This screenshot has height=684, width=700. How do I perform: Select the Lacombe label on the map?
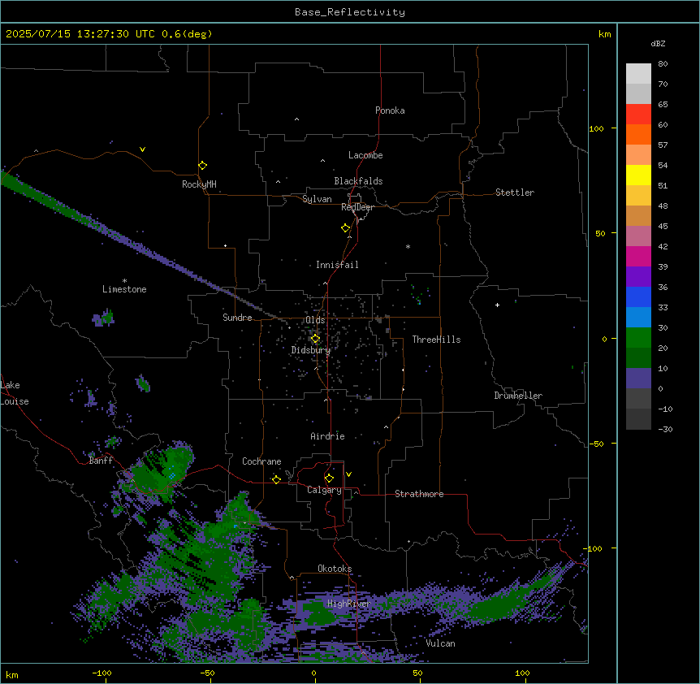[x=365, y=155]
